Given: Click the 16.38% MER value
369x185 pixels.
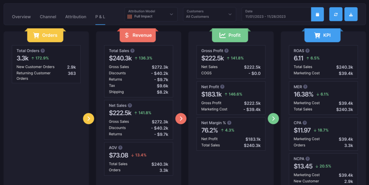Looking at the screenshot, I should (303, 94).
